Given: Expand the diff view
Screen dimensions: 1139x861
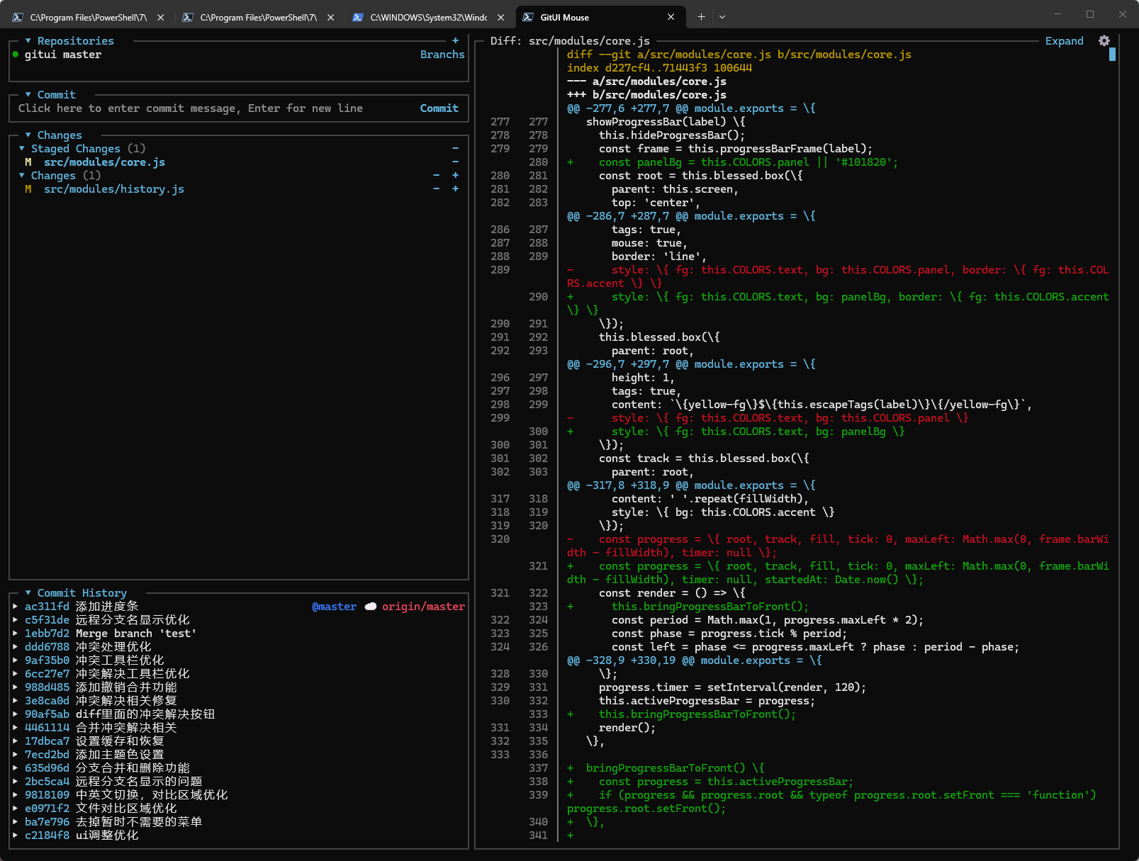Looking at the screenshot, I should pyautogui.click(x=1065, y=41).
